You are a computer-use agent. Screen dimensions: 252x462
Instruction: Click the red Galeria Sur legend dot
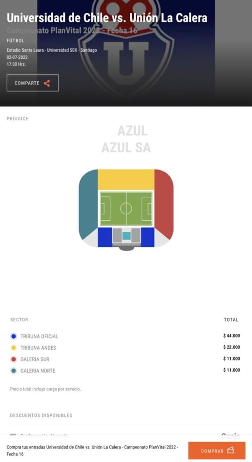click(x=14, y=359)
